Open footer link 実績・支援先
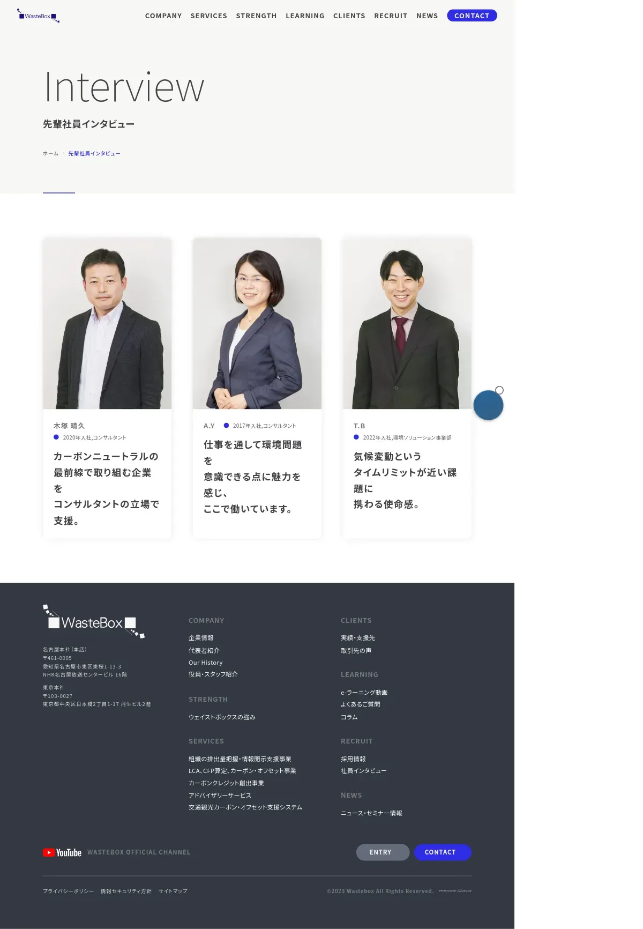Image resolution: width=643 pixels, height=929 pixels. (x=358, y=638)
